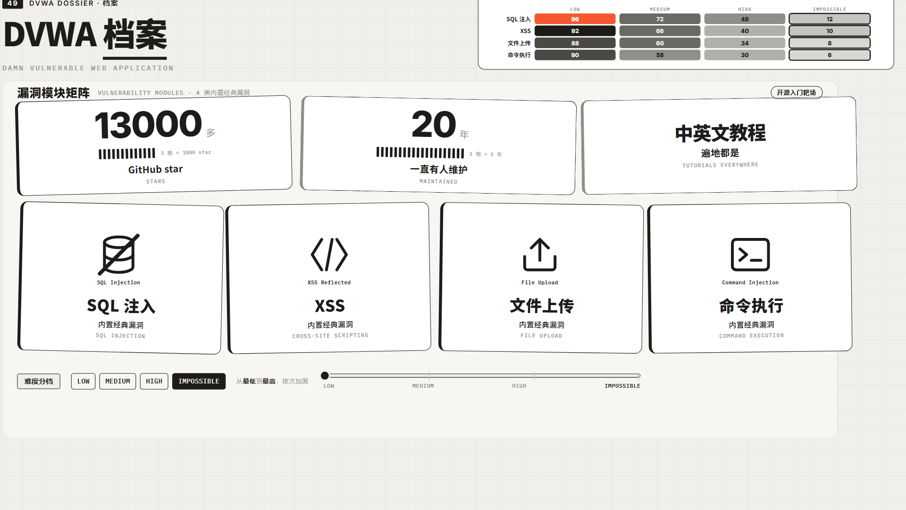906x510 pixels.
Task: Click the 难度分档 label button
Action: click(39, 381)
